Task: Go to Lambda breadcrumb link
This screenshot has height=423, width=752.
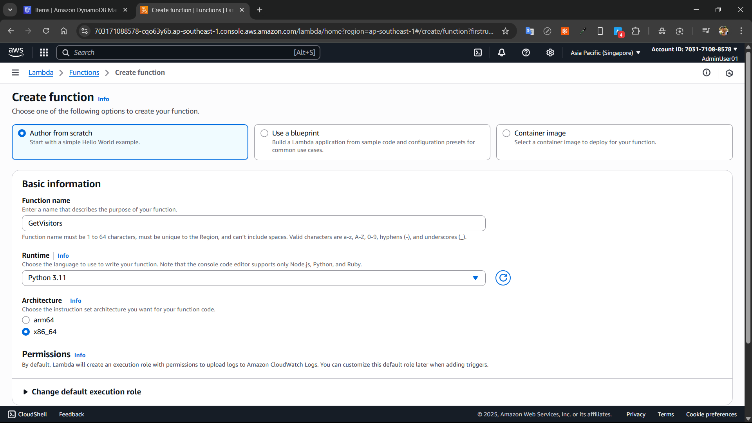Action: (x=41, y=72)
